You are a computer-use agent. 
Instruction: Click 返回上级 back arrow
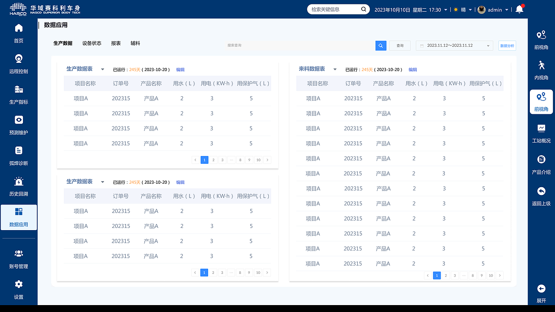tap(541, 191)
